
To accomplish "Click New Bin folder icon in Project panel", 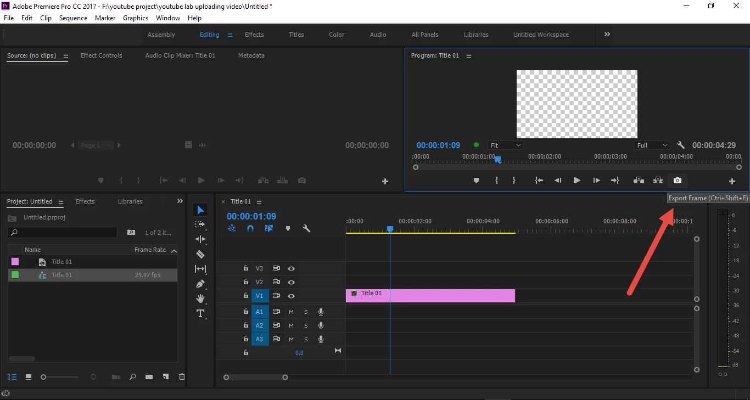I will click(149, 377).
